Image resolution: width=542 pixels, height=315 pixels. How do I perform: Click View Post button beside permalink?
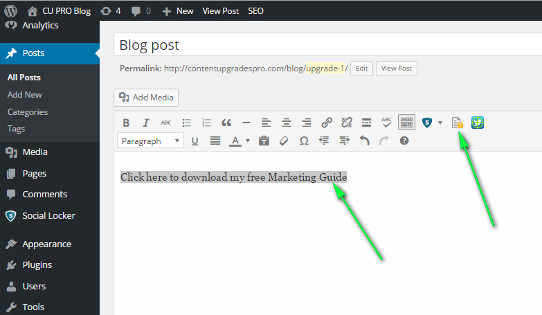pos(397,69)
